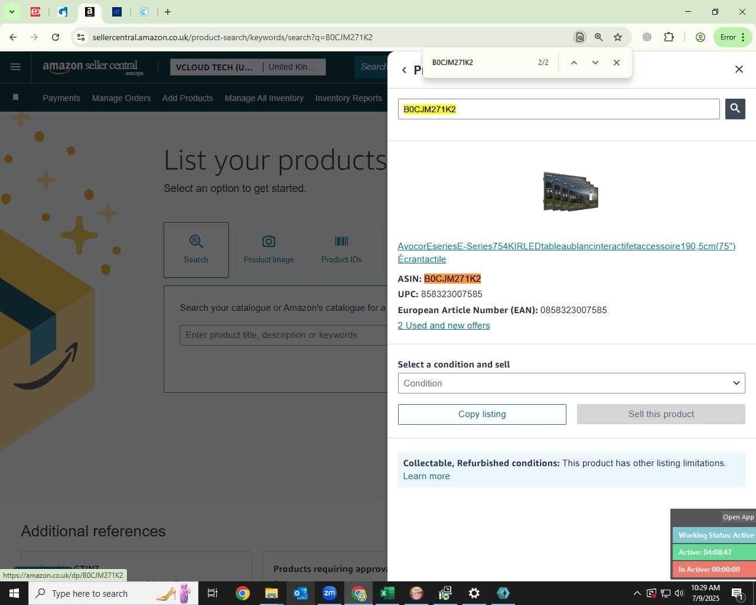This screenshot has width=756, height=605.
Task: Select the Search option card
Action: tap(196, 250)
